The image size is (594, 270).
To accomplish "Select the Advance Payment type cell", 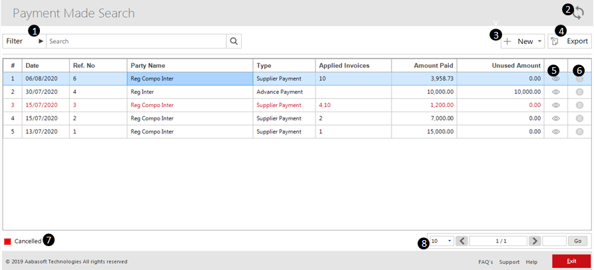I will [x=284, y=92].
